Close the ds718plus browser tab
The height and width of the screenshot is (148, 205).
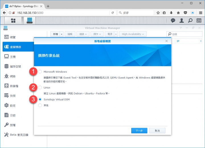coord(41,6)
